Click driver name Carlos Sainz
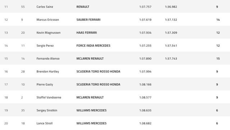 click(45, 7)
